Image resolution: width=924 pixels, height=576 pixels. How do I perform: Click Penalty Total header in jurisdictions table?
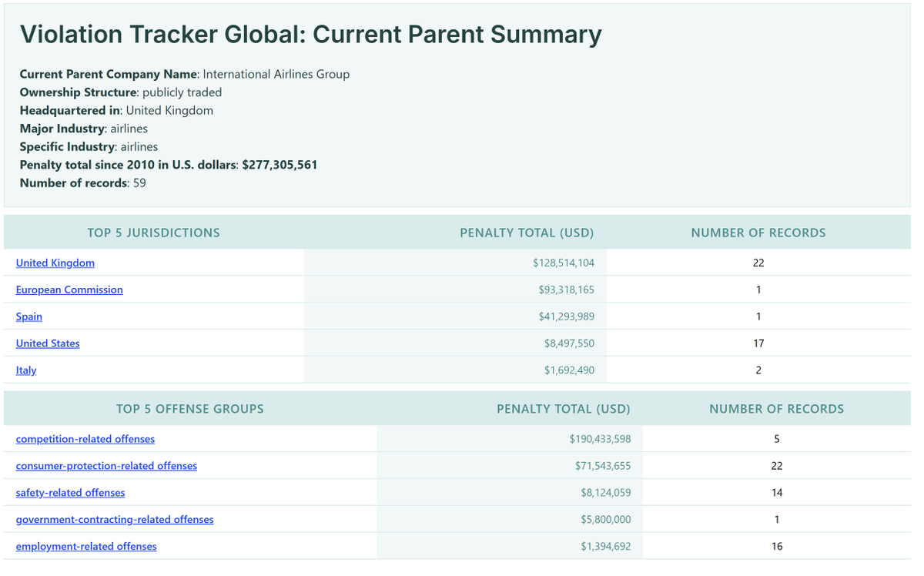click(x=527, y=233)
